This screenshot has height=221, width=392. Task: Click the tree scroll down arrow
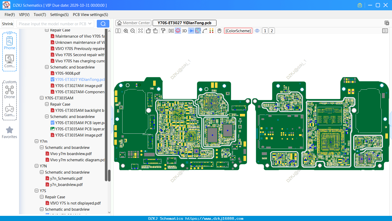coord(109,212)
